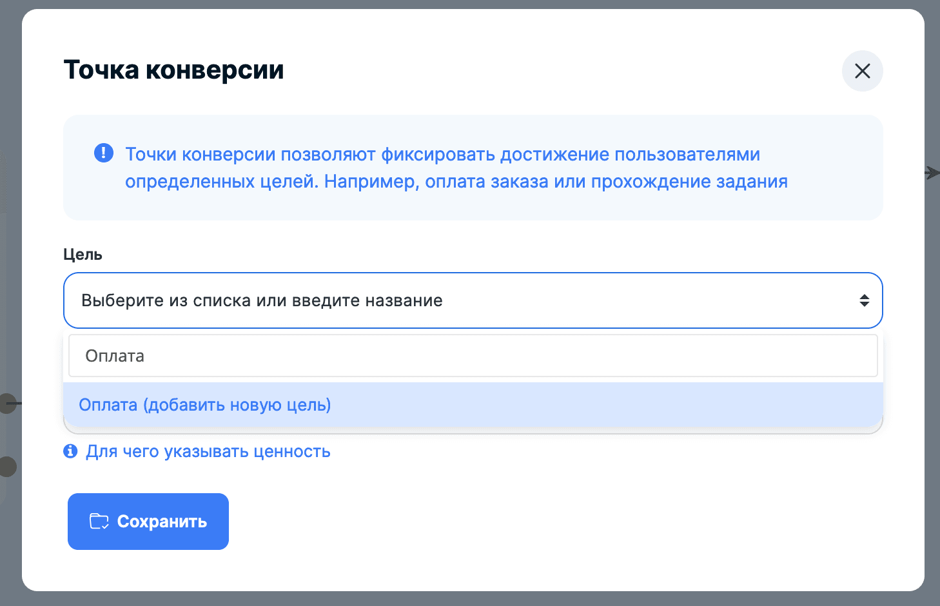Click the connector line beside the upper gray node
This screenshot has height=606, width=940.
click(x=19, y=404)
